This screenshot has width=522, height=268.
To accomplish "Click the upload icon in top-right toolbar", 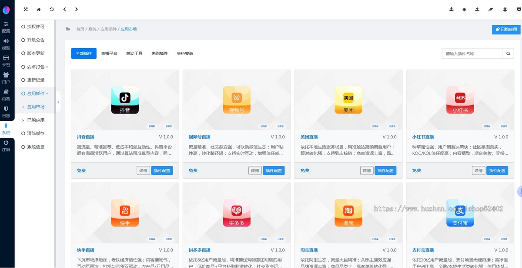I will pos(477,9).
